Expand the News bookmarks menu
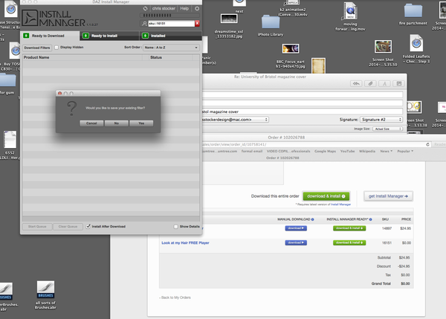Viewport: 446px width, 319px height. point(387,151)
